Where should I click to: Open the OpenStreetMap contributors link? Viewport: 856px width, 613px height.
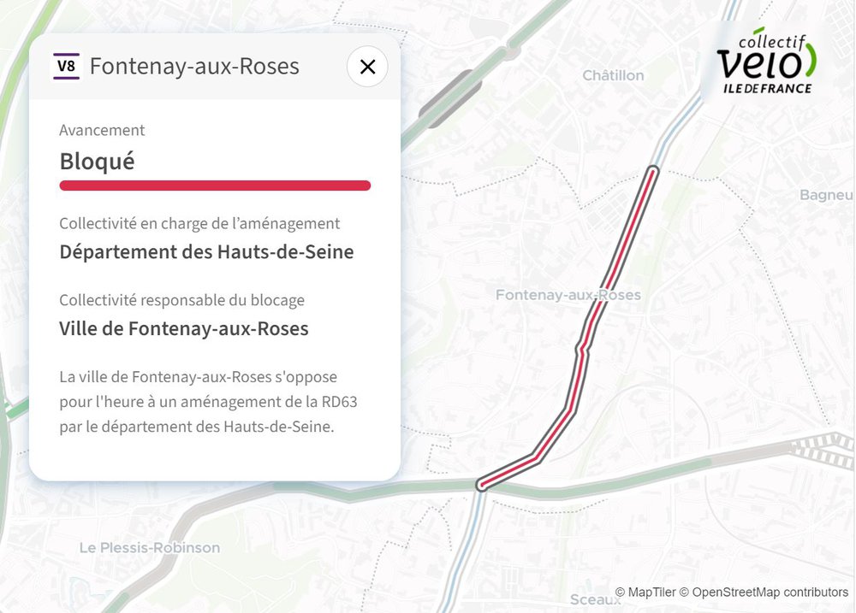[770, 592]
